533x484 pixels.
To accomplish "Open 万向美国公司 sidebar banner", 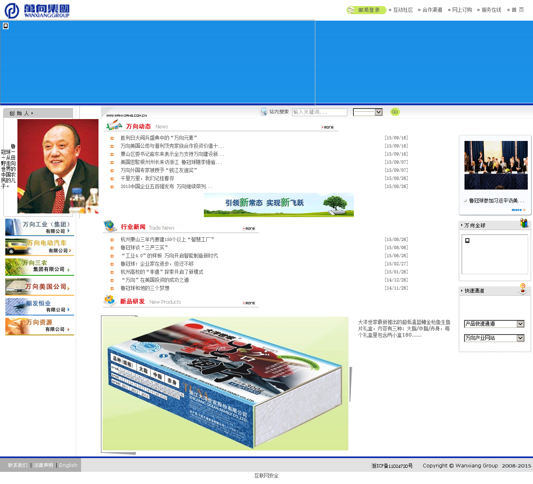I will pos(39,287).
